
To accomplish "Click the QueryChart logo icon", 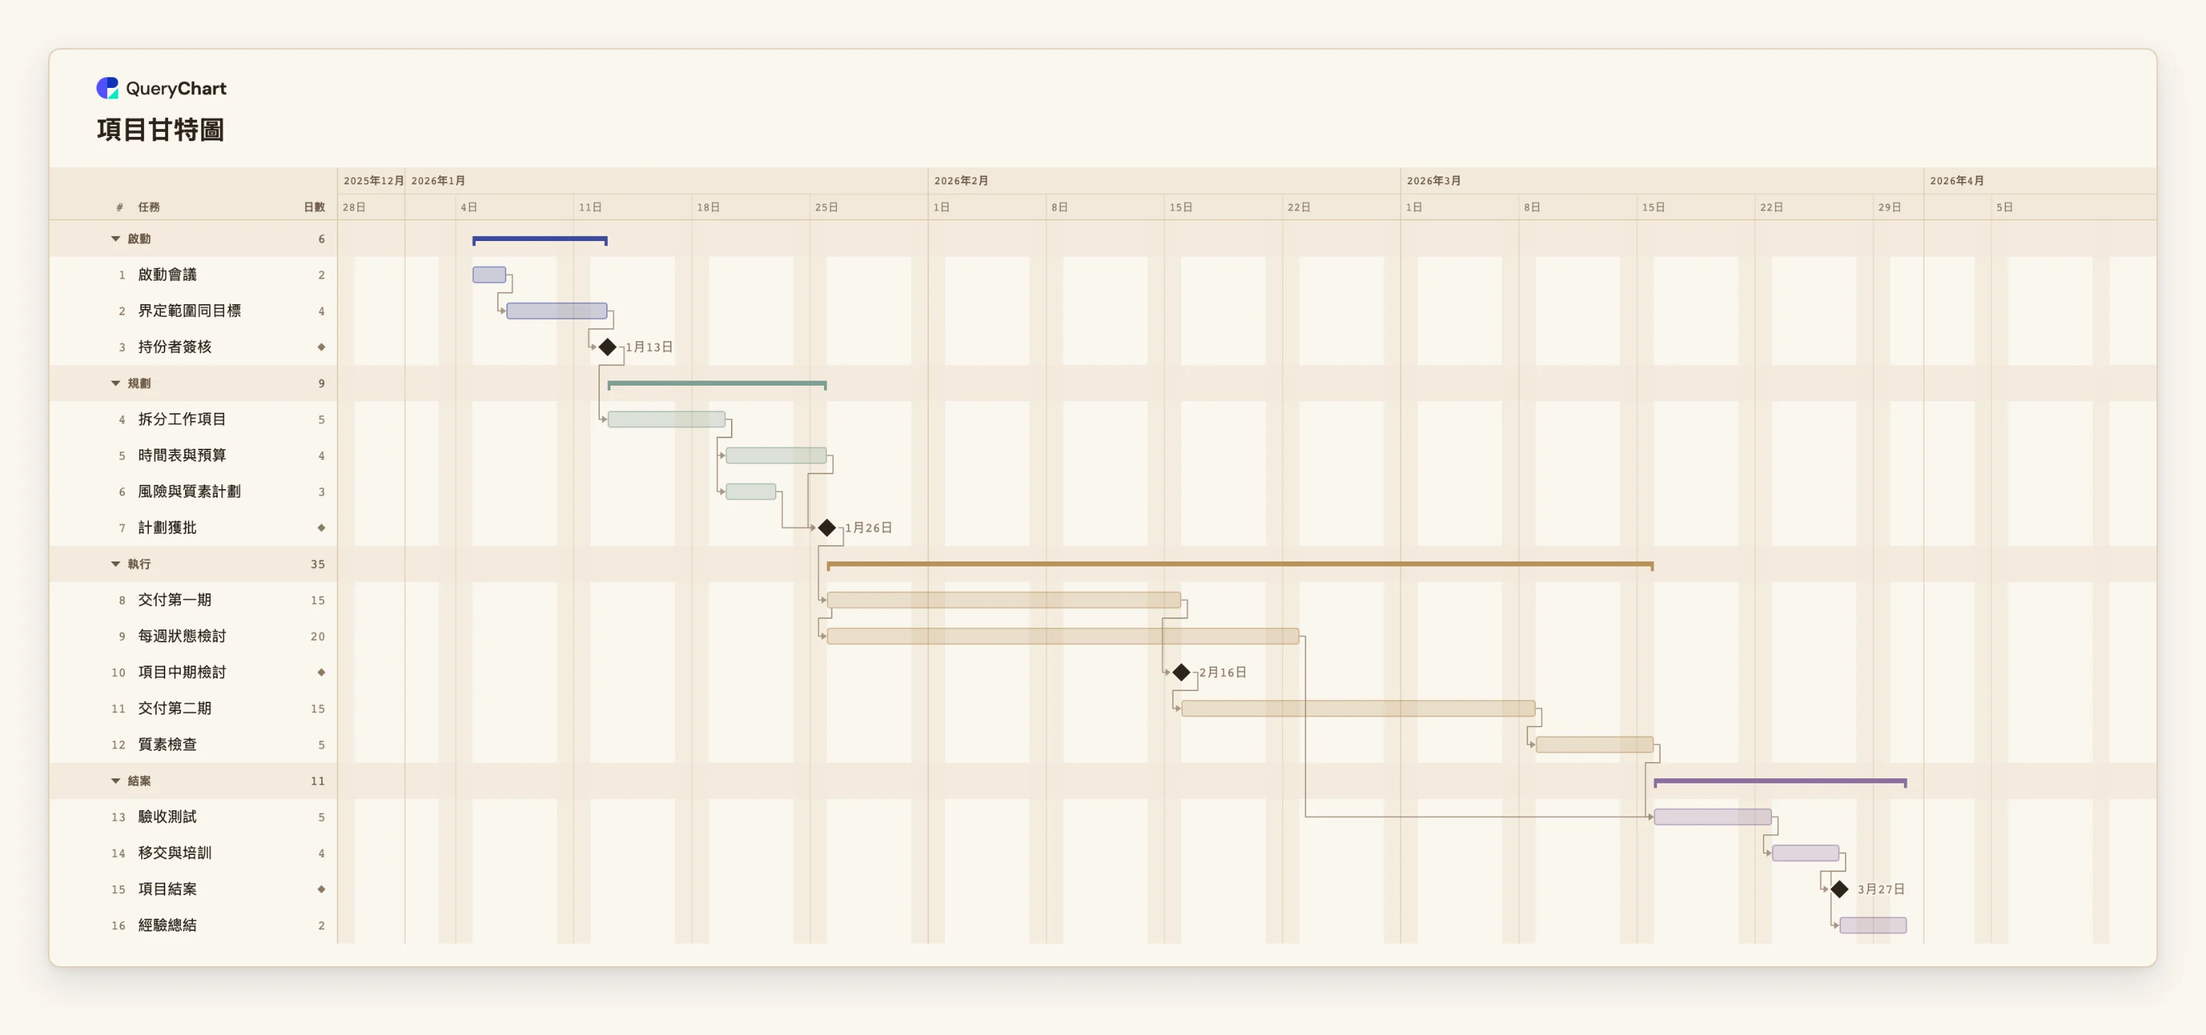I will point(107,88).
